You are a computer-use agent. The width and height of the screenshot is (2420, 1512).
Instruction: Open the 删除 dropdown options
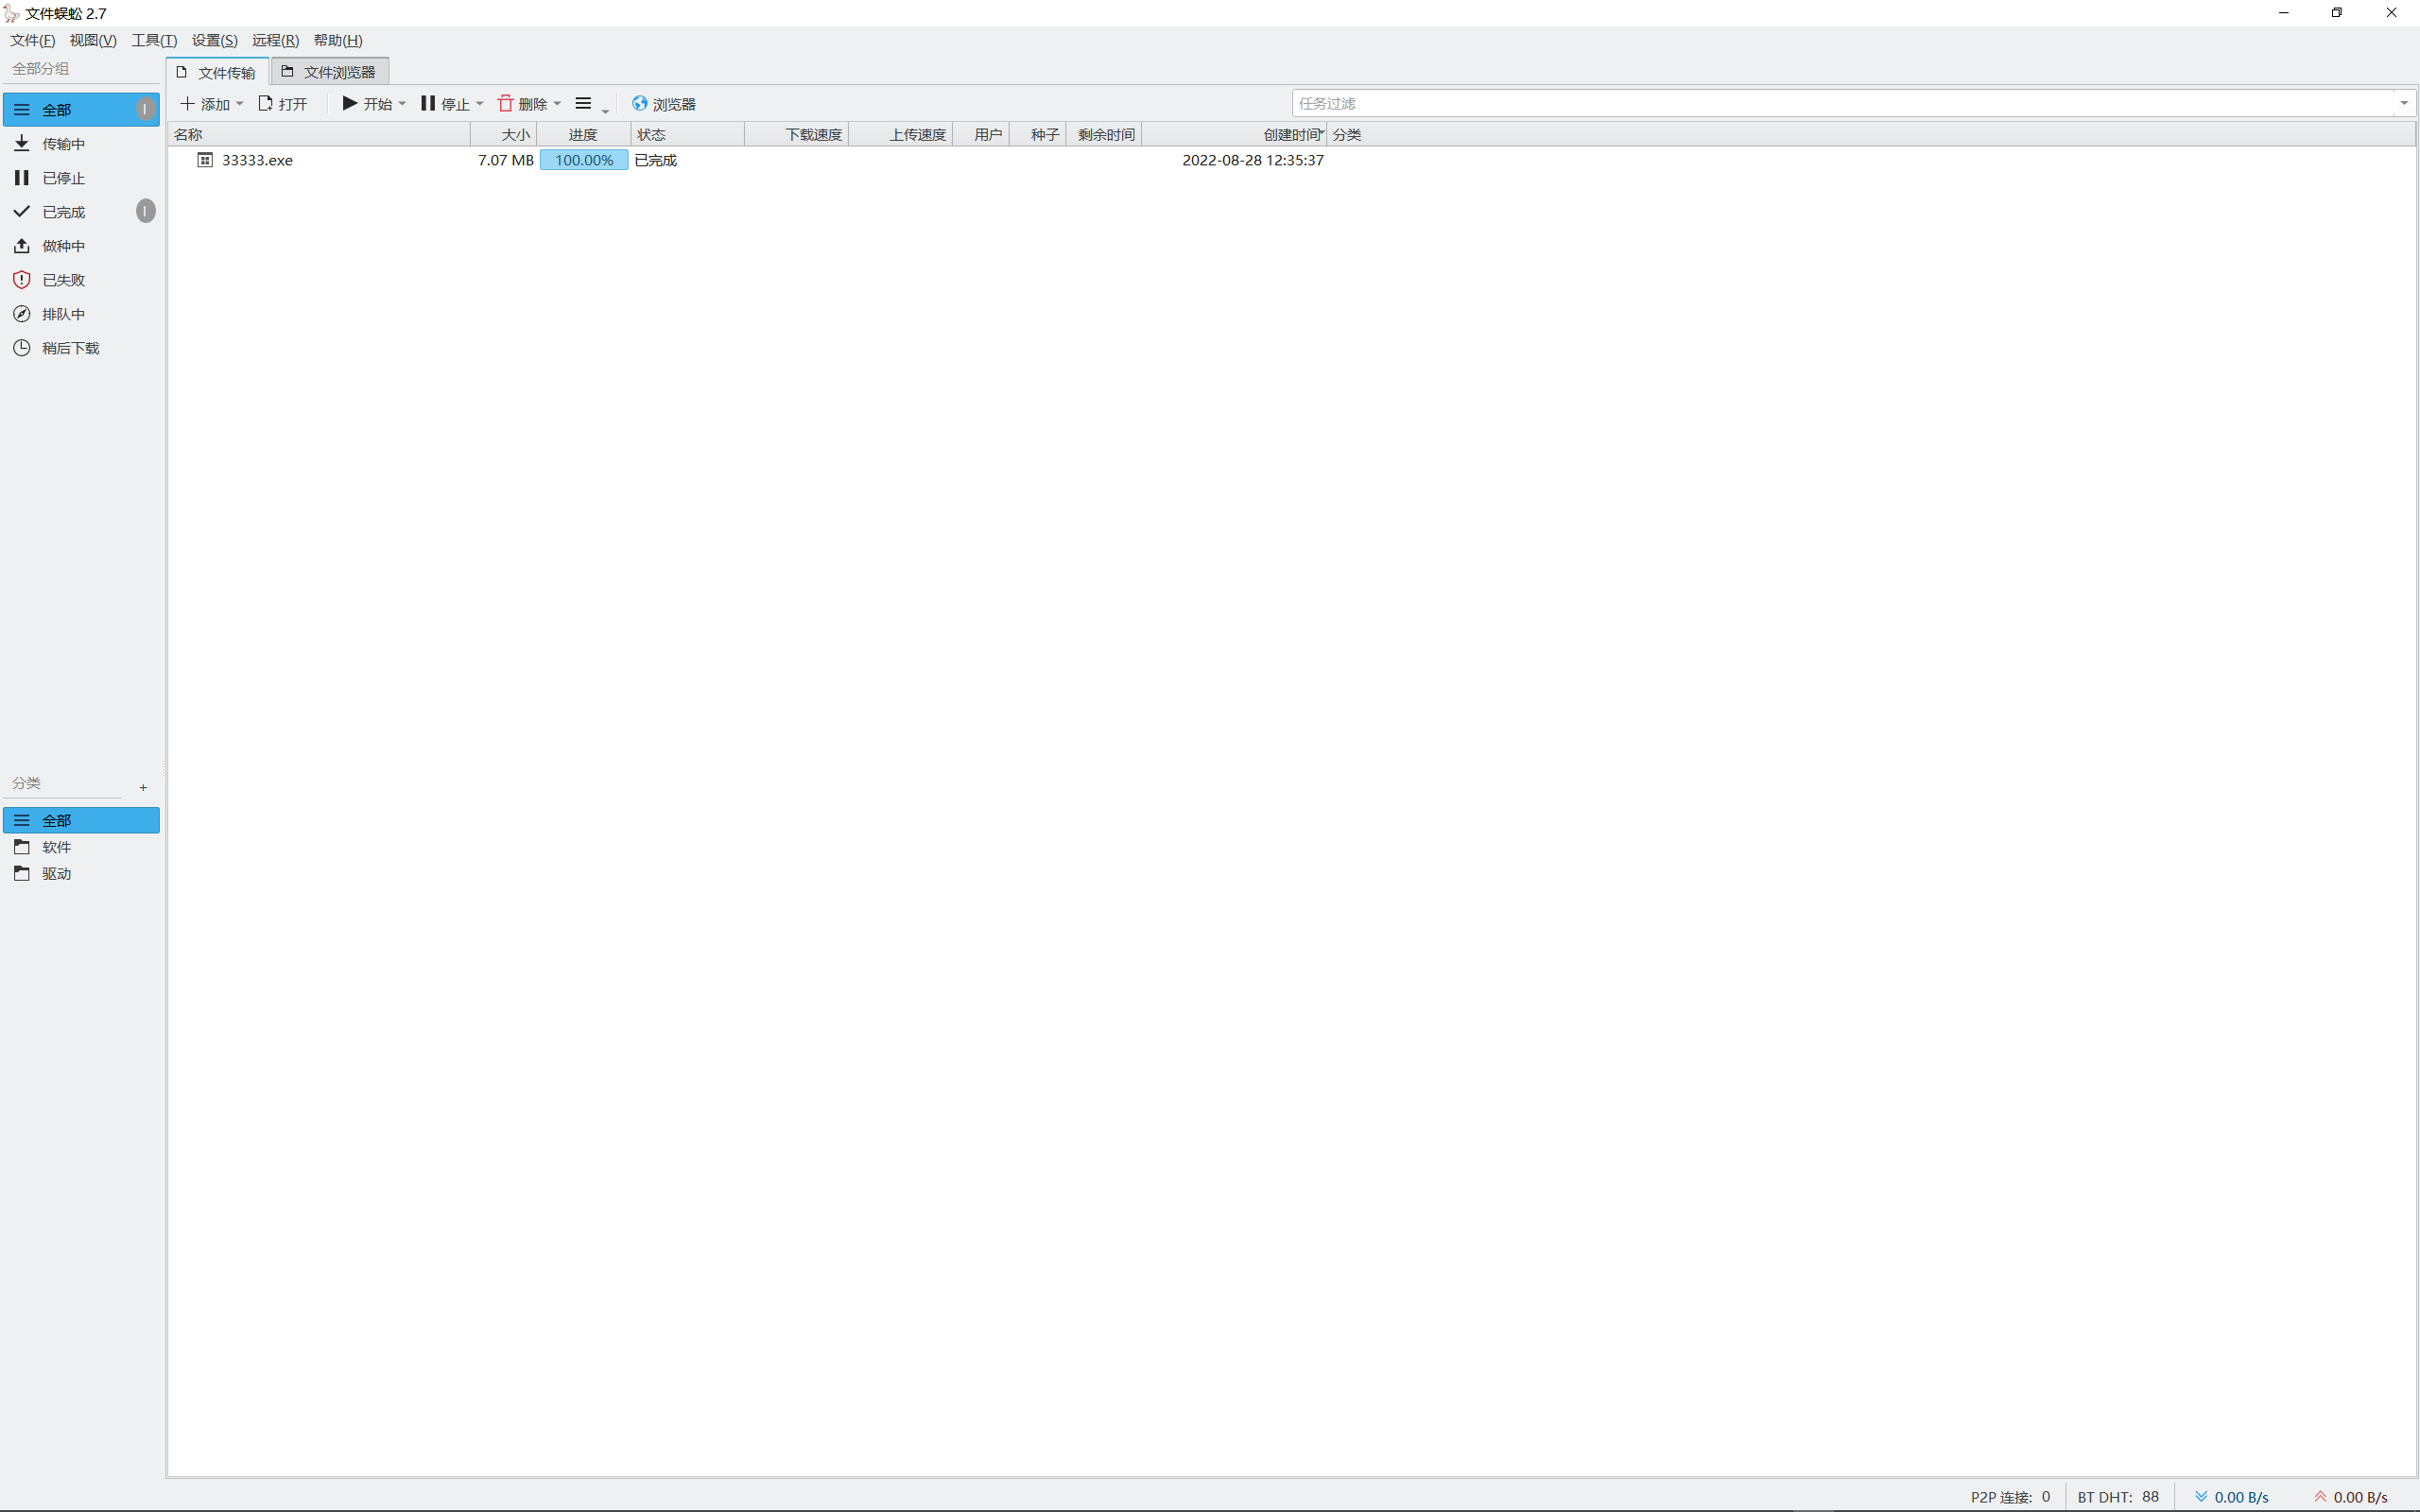pos(558,103)
